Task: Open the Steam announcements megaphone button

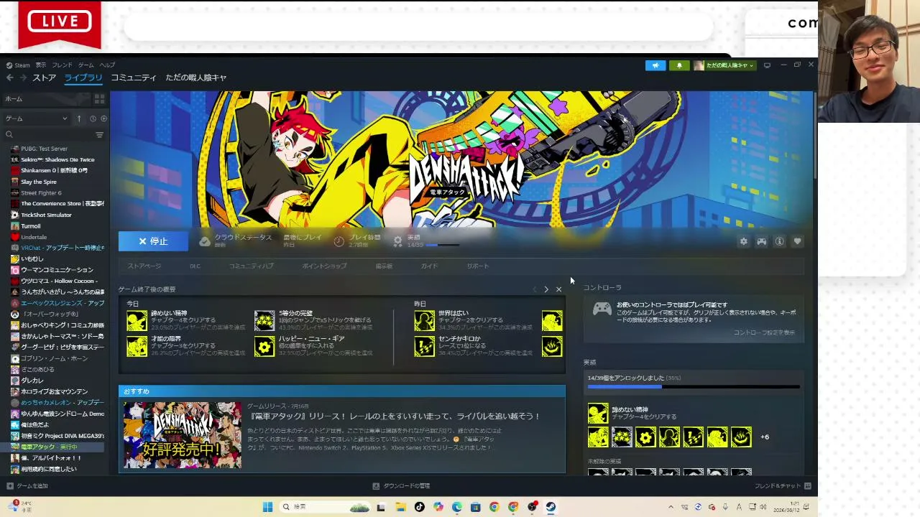Action: click(x=655, y=65)
